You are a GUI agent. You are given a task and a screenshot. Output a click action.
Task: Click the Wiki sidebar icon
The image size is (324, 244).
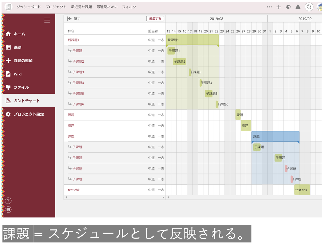8,74
